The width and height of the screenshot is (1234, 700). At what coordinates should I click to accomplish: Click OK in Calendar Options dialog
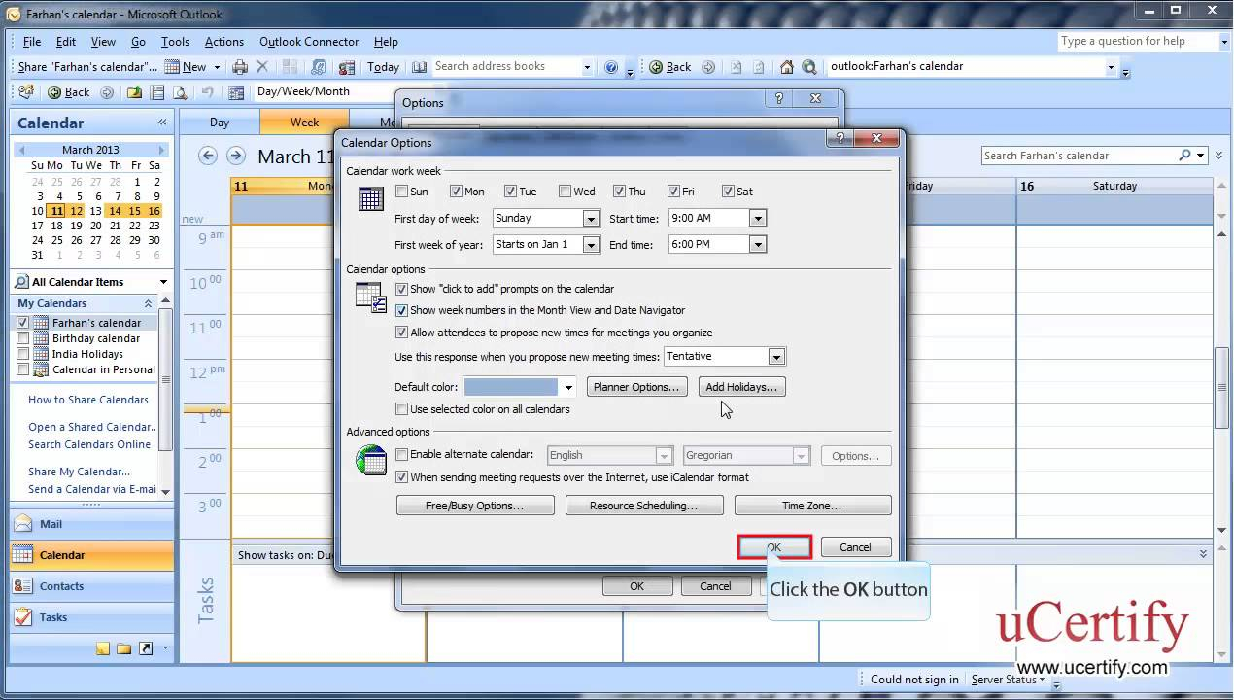click(x=774, y=547)
